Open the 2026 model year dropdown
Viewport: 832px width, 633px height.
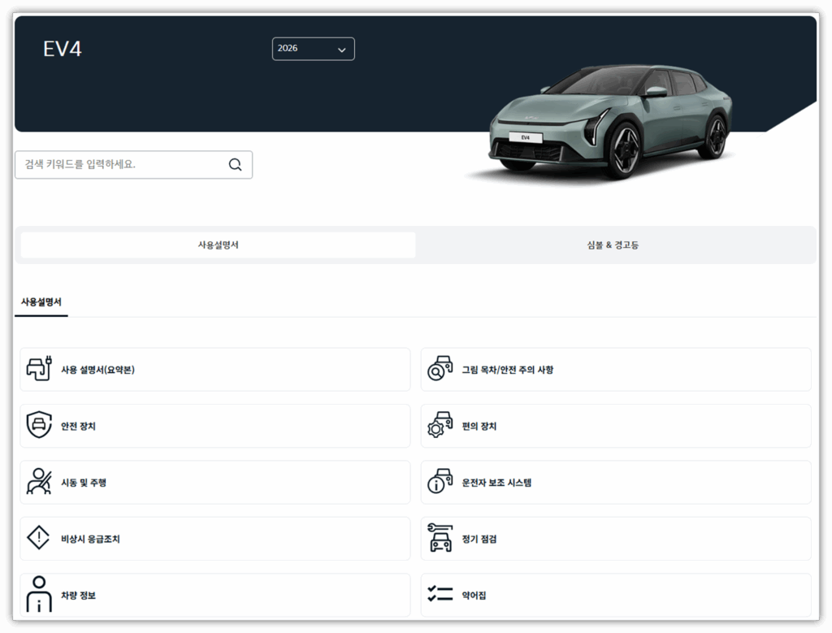[x=313, y=49]
